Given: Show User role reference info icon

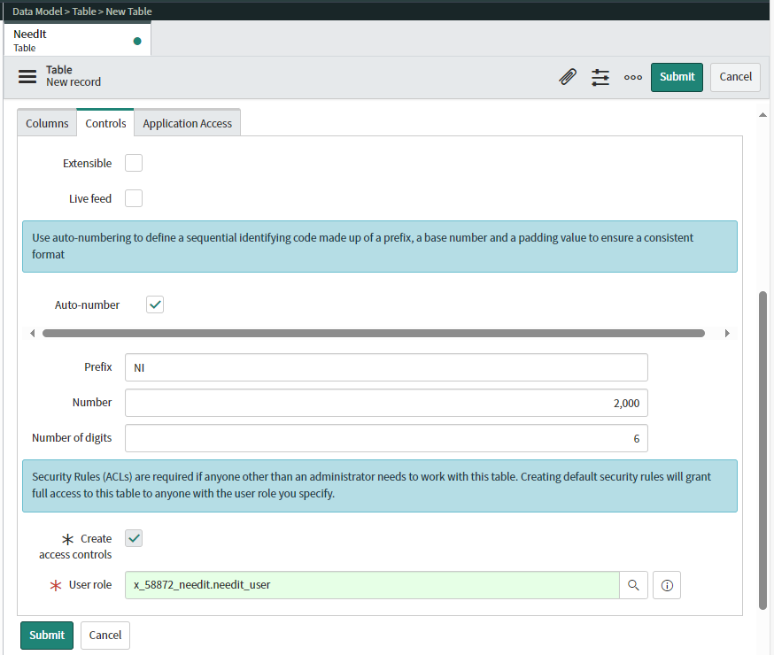Looking at the screenshot, I should tap(666, 585).
